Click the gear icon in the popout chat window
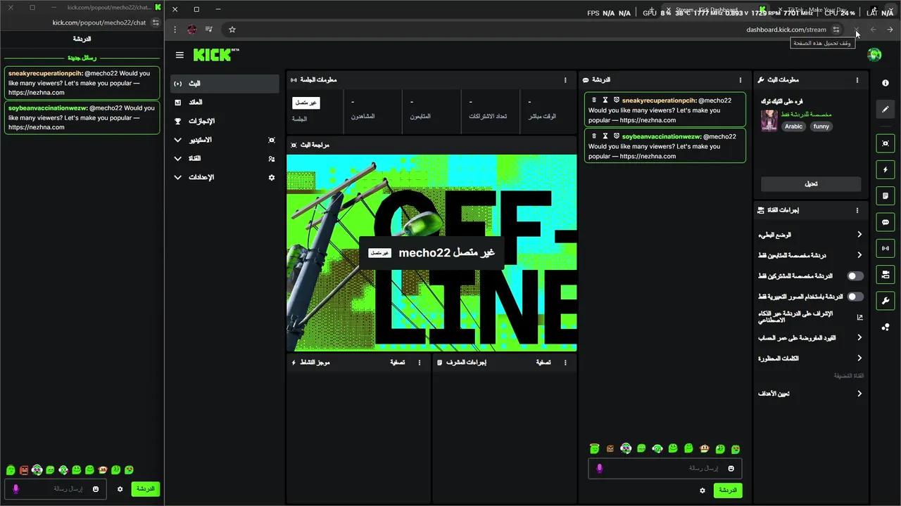 pos(120,489)
